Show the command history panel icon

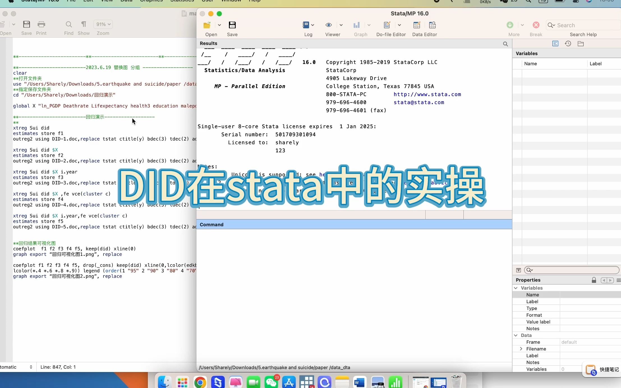(x=568, y=44)
